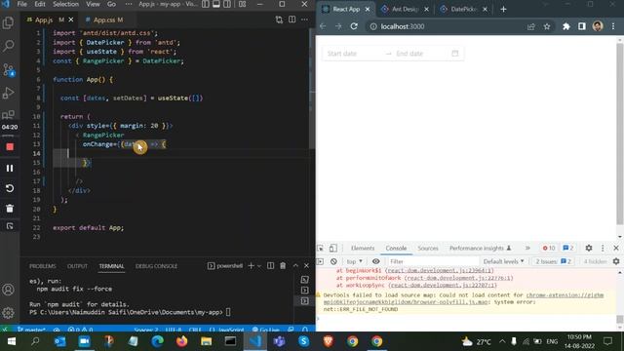Toggle the DevTools element inspector

pyautogui.click(x=321, y=248)
